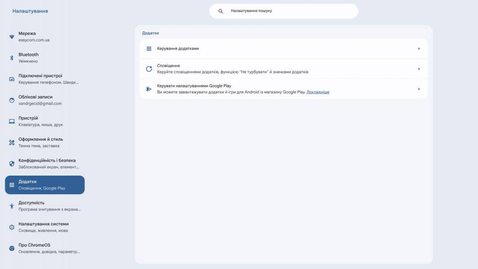This screenshot has height=269, width=478.
Task: Open the Про ChromeOS section
Action: tap(45, 248)
